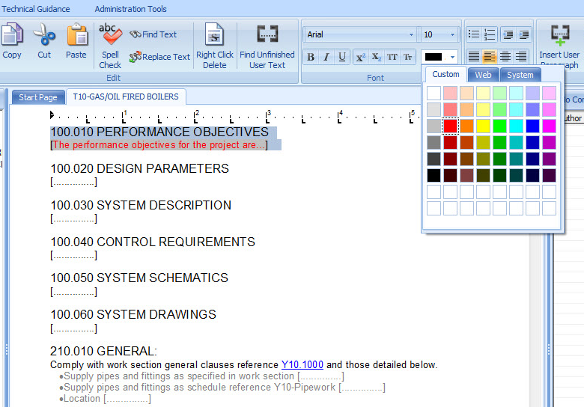Select the T10-GAS/OIL FIRED BOILERS tab
The image size is (584, 407).
(126, 97)
